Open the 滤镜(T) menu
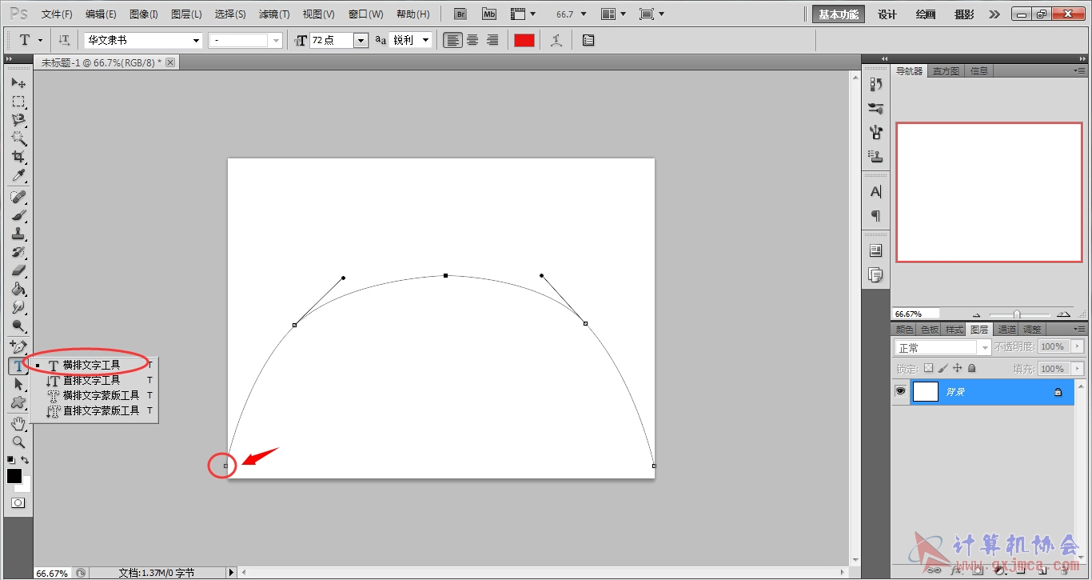This screenshot has width=1092, height=580. click(274, 14)
